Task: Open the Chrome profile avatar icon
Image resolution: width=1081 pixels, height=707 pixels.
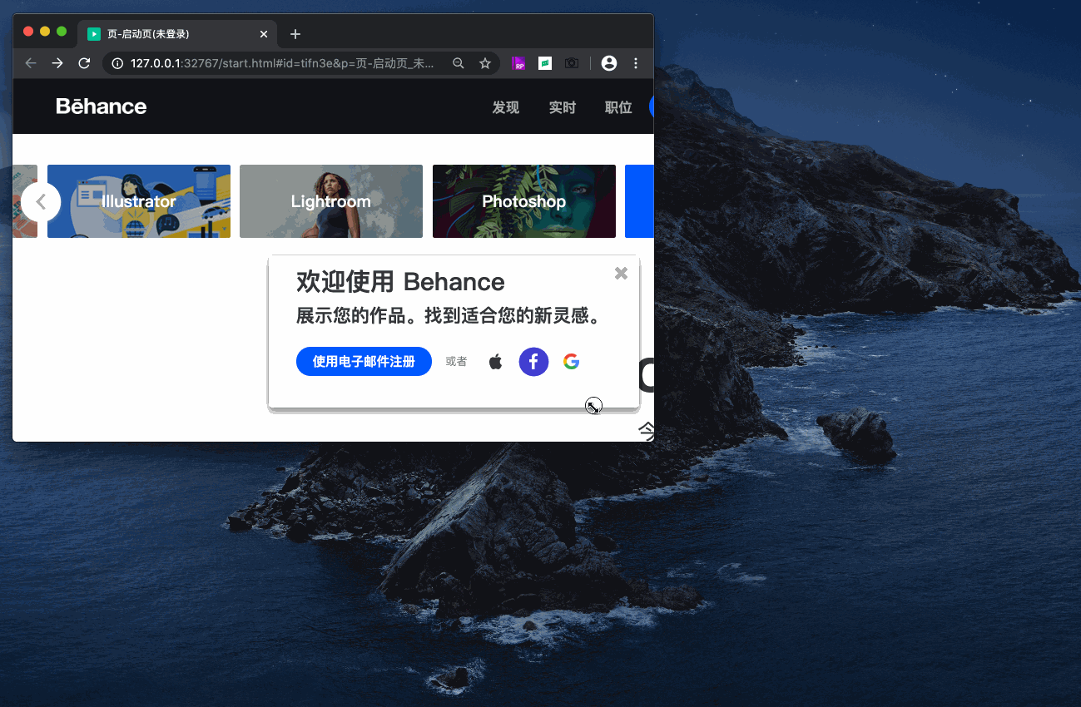Action: tap(609, 63)
